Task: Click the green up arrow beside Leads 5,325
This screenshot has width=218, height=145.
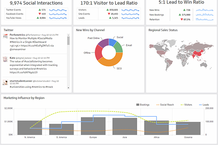Action: click(x=110, y=18)
